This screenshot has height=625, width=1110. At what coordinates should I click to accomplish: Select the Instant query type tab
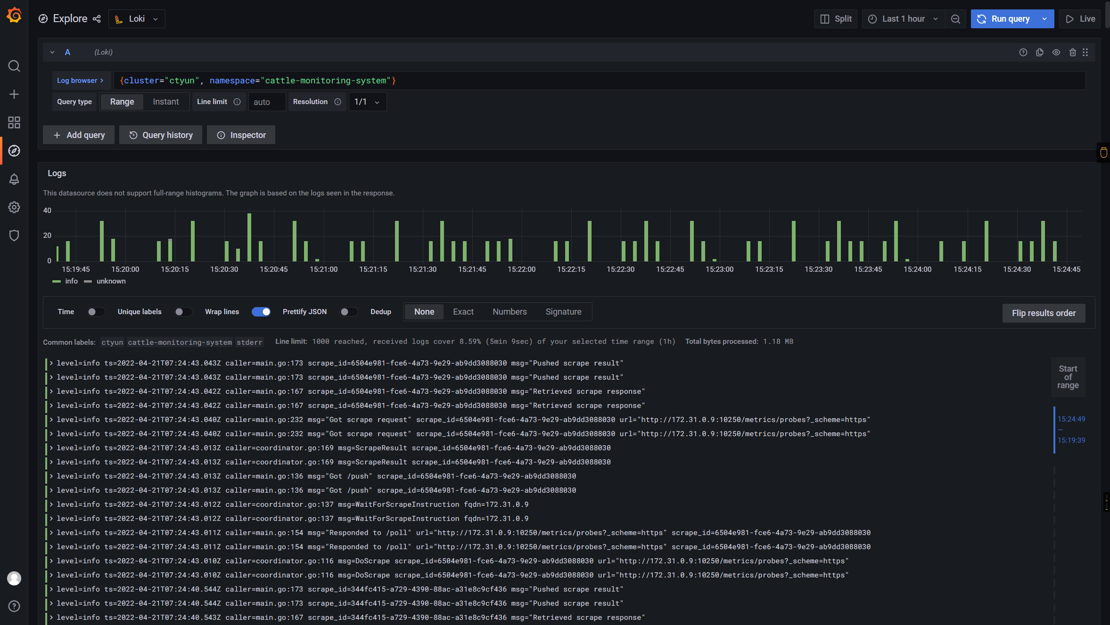(x=164, y=101)
